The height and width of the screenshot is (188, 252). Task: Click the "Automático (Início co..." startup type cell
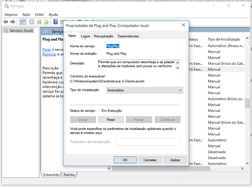[226, 99]
